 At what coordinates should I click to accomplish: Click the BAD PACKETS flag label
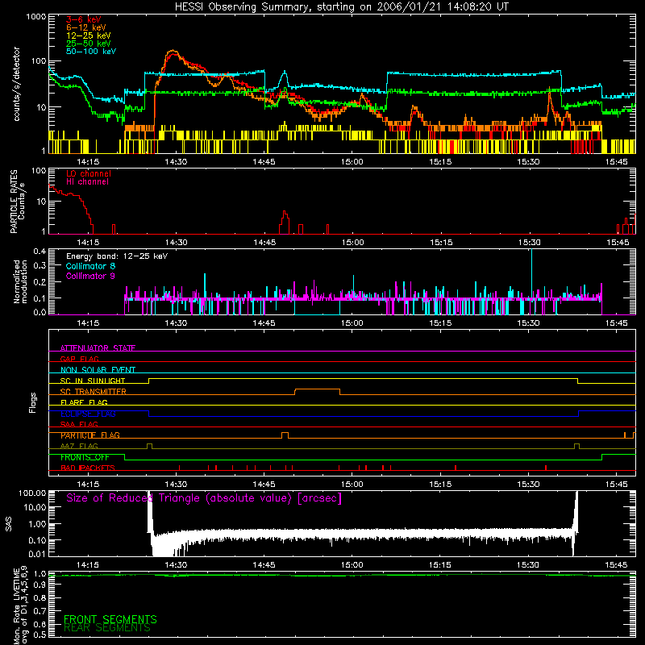pyautogui.click(x=88, y=468)
